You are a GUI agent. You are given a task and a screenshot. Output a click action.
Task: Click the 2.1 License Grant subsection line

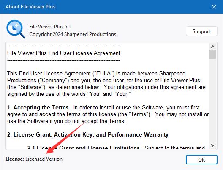(x=116, y=147)
